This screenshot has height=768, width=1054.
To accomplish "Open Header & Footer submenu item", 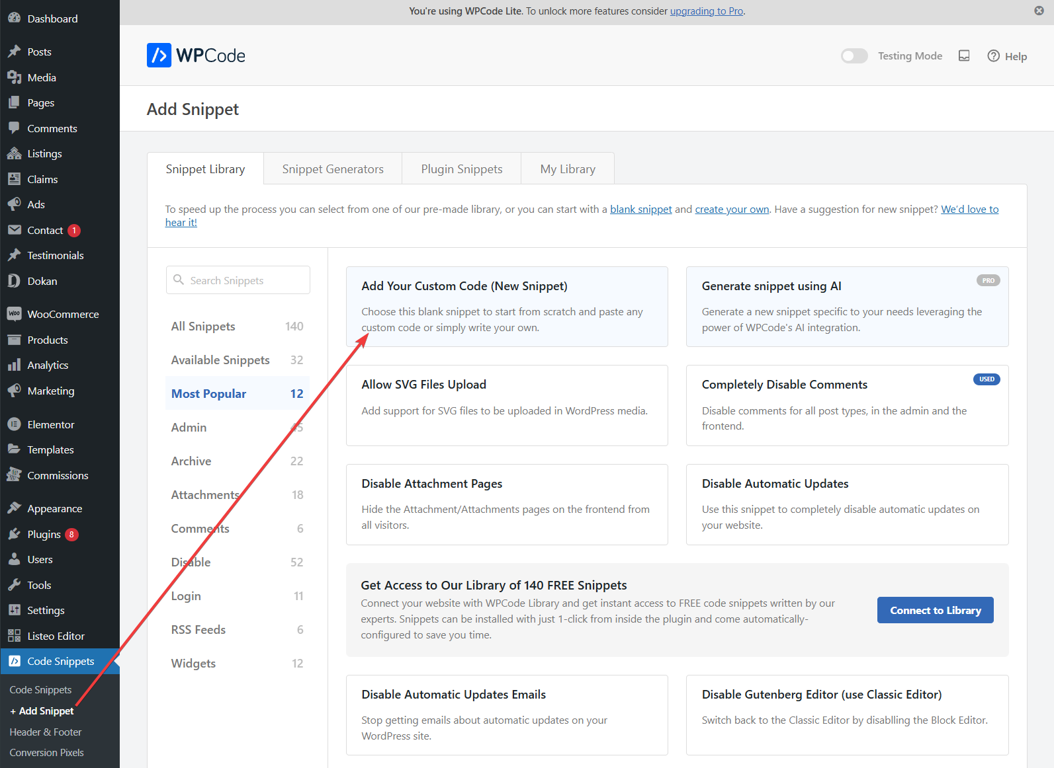I will (x=46, y=732).
